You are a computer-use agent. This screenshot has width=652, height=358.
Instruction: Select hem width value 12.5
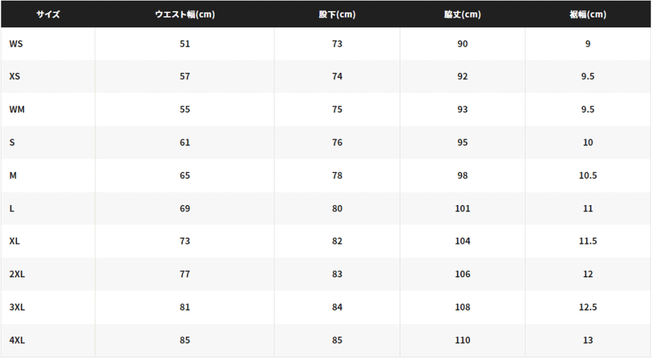pyautogui.click(x=587, y=307)
